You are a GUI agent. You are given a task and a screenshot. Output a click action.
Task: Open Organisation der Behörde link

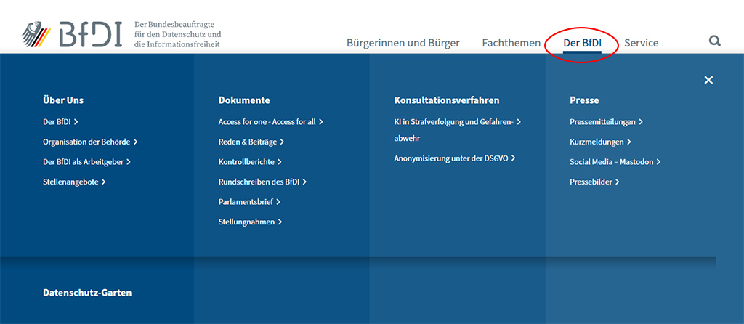pos(90,142)
